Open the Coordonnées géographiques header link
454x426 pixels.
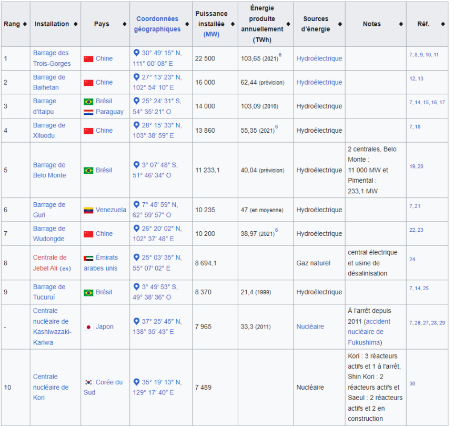(x=157, y=24)
